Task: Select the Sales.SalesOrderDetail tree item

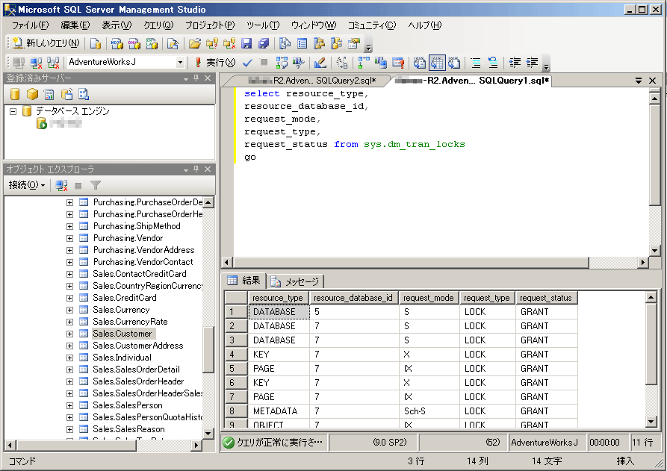Action: click(x=136, y=369)
